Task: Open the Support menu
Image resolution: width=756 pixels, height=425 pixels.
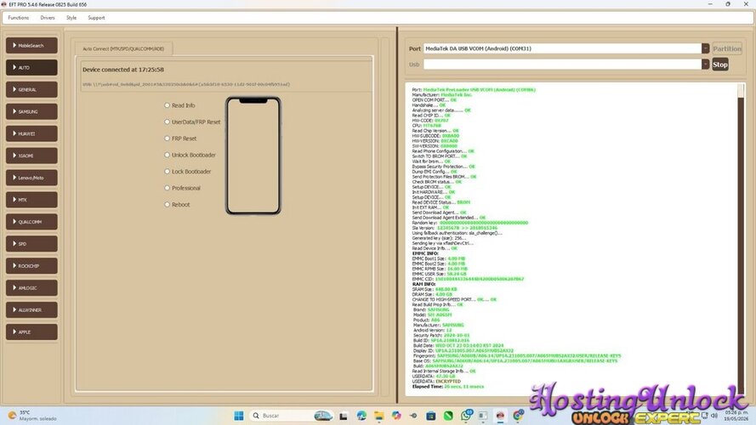Action: [96, 18]
